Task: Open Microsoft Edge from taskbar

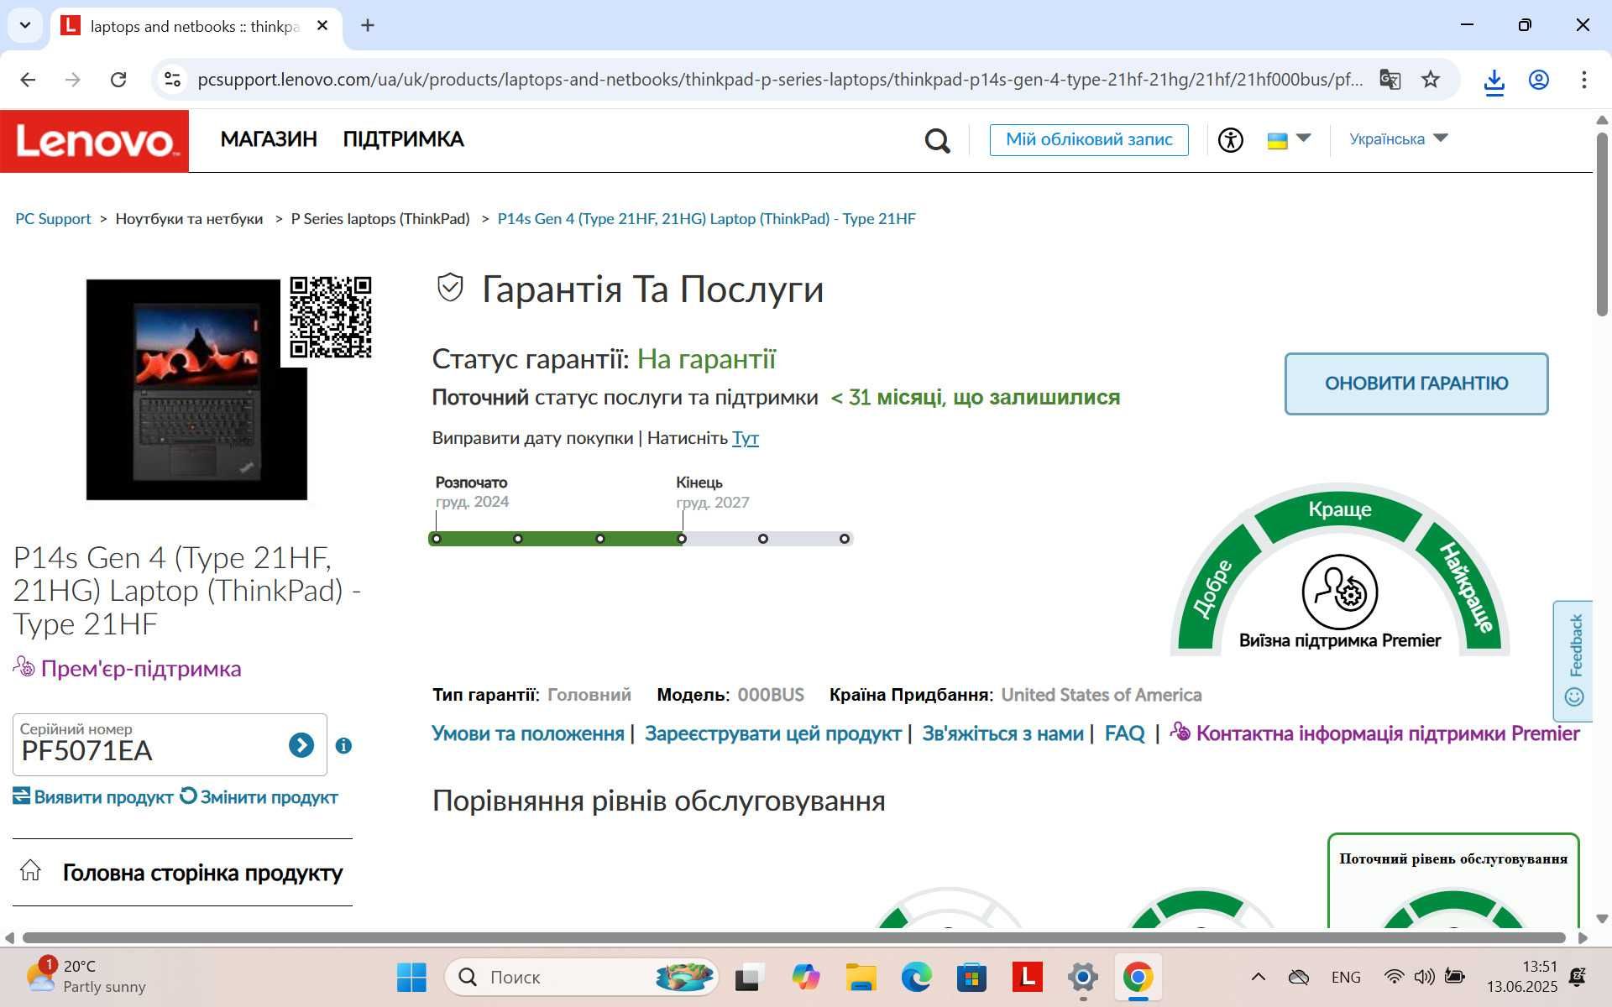Action: pyautogui.click(x=916, y=977)
